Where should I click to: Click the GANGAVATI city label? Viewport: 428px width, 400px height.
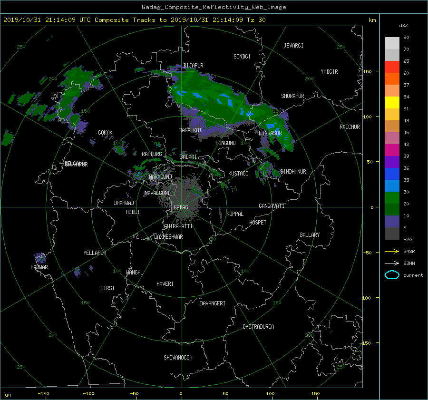tap(272, 206)
